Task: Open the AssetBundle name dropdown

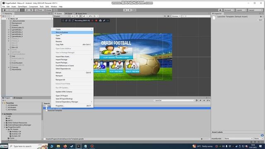Action: point(238,139)
